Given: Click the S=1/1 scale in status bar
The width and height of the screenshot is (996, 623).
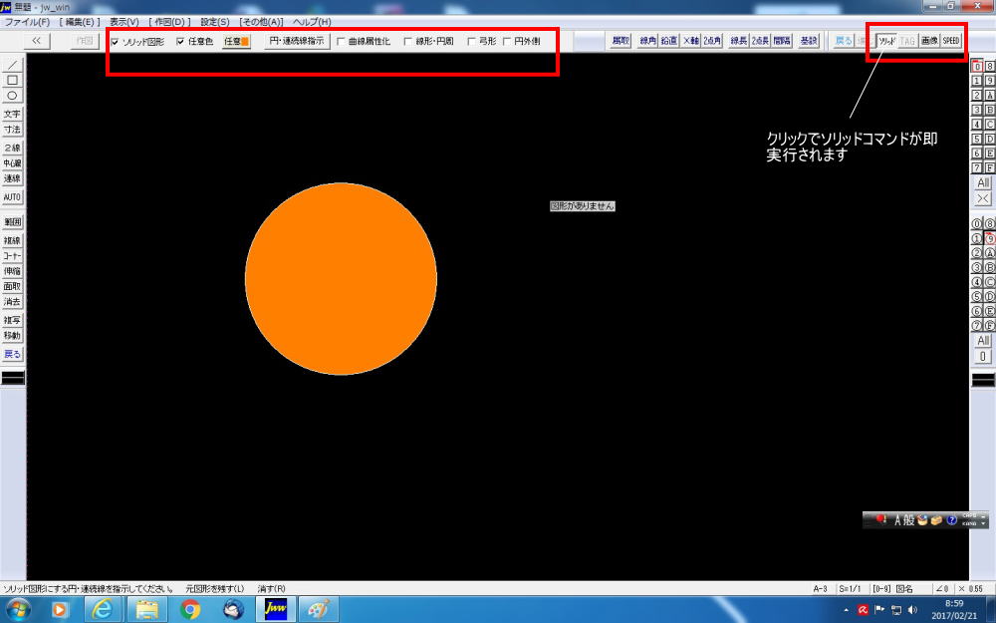Looking at the screenshot, I should click(x=850, y=589).
